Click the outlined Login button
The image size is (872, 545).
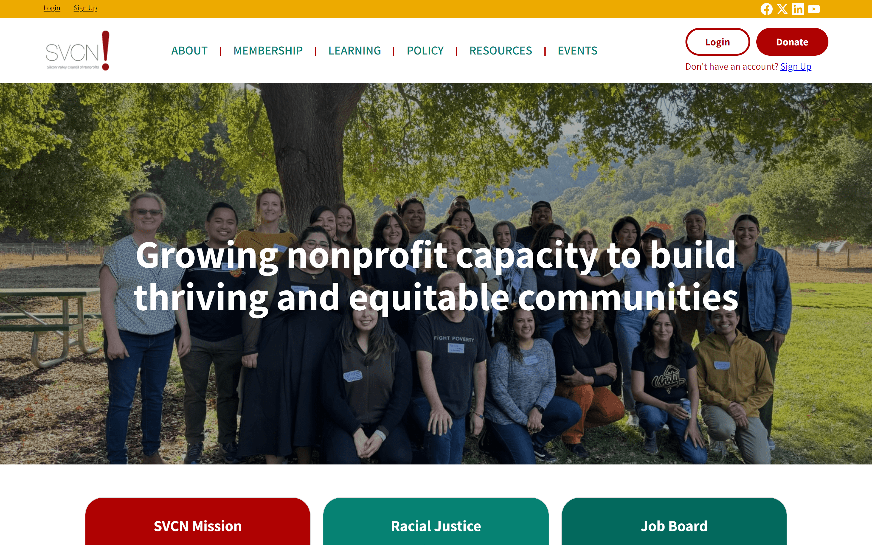pyautogui.click(x=717, y=42)
